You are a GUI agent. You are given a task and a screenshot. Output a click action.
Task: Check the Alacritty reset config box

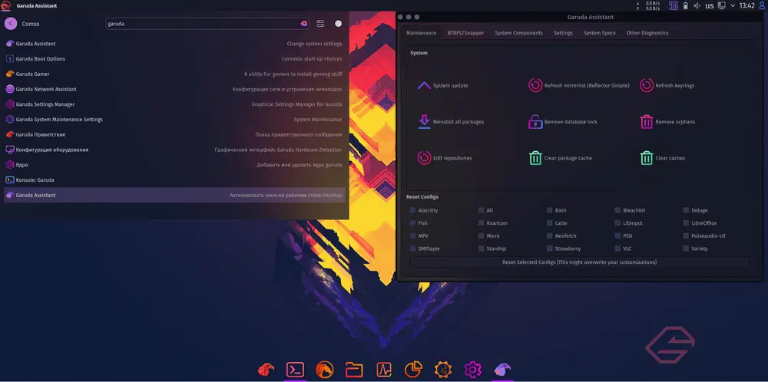click(413, 210)
